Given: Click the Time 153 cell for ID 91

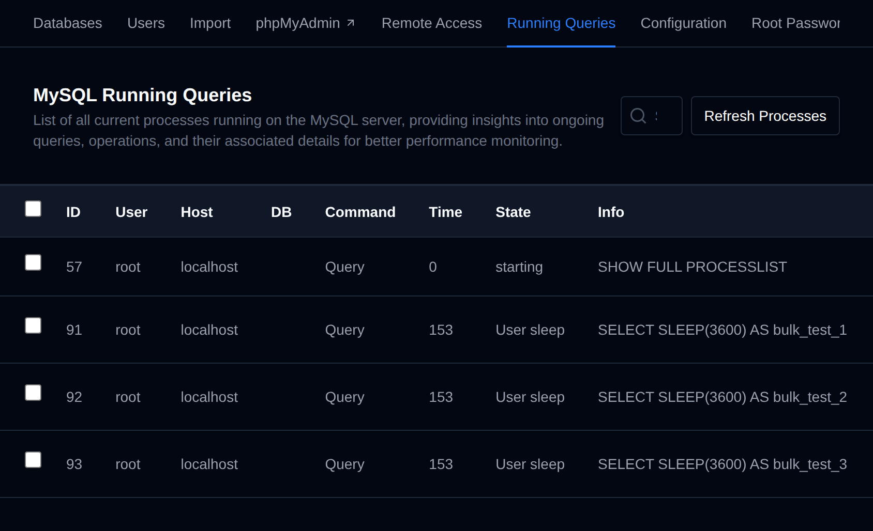Looking at the screenshot, I should (441, 330).
